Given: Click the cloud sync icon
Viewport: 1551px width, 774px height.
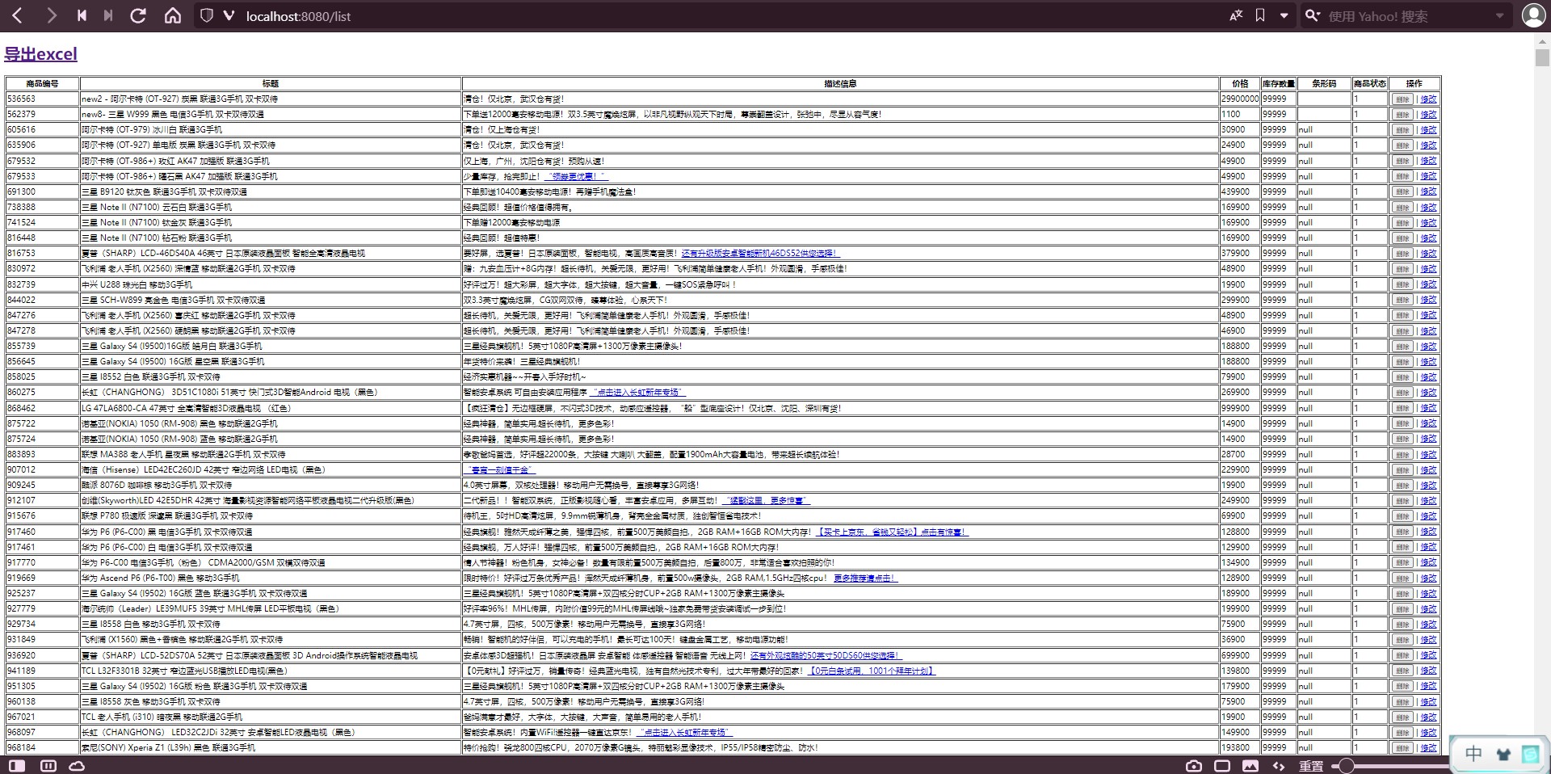Looking at the screenshot, I should click(x=77, y=765).
